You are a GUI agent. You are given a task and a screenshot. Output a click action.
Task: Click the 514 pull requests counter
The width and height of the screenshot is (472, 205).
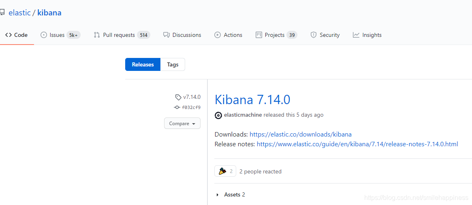click(143, 35)
